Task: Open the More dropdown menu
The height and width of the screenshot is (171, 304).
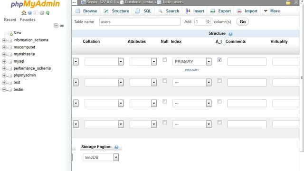Action: [272, 11]
